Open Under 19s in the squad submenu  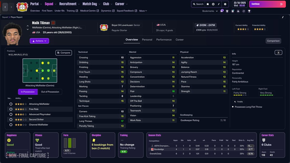[60, 11]
